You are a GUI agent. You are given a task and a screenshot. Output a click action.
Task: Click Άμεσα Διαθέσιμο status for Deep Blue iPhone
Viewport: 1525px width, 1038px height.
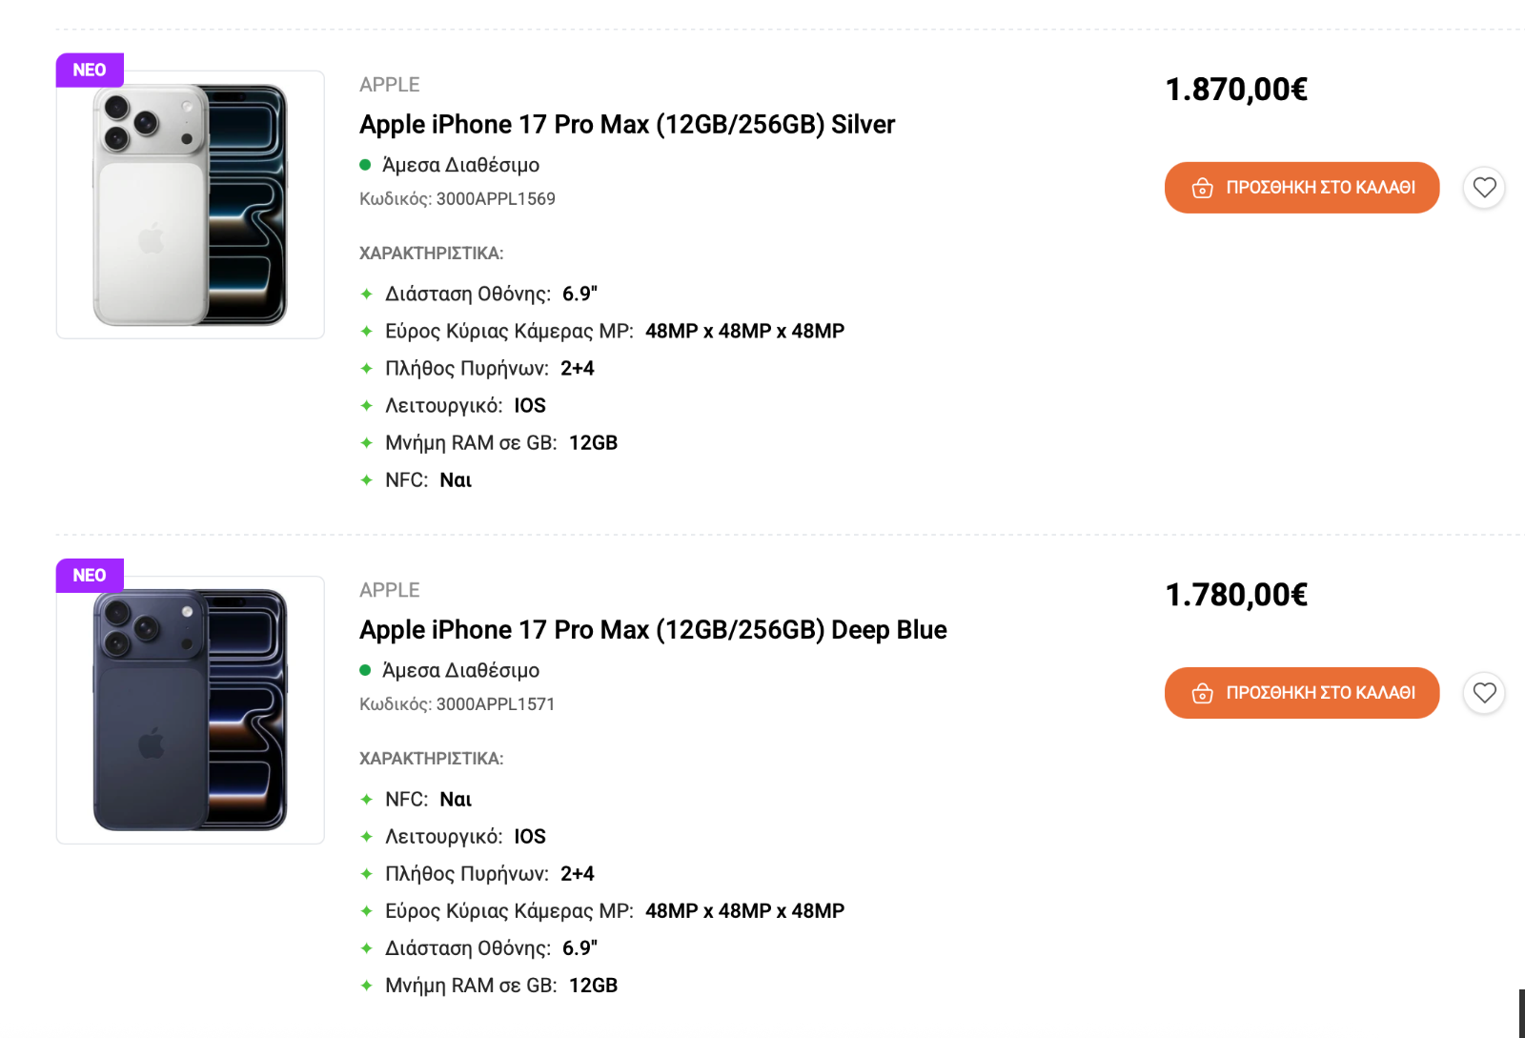coord(459,670)
